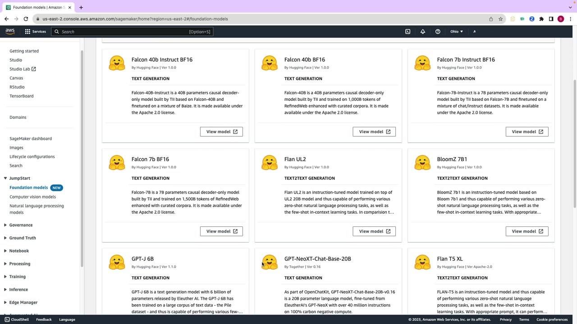
Task: Select Foundation models in JumpStart
Action: (28, 188)
